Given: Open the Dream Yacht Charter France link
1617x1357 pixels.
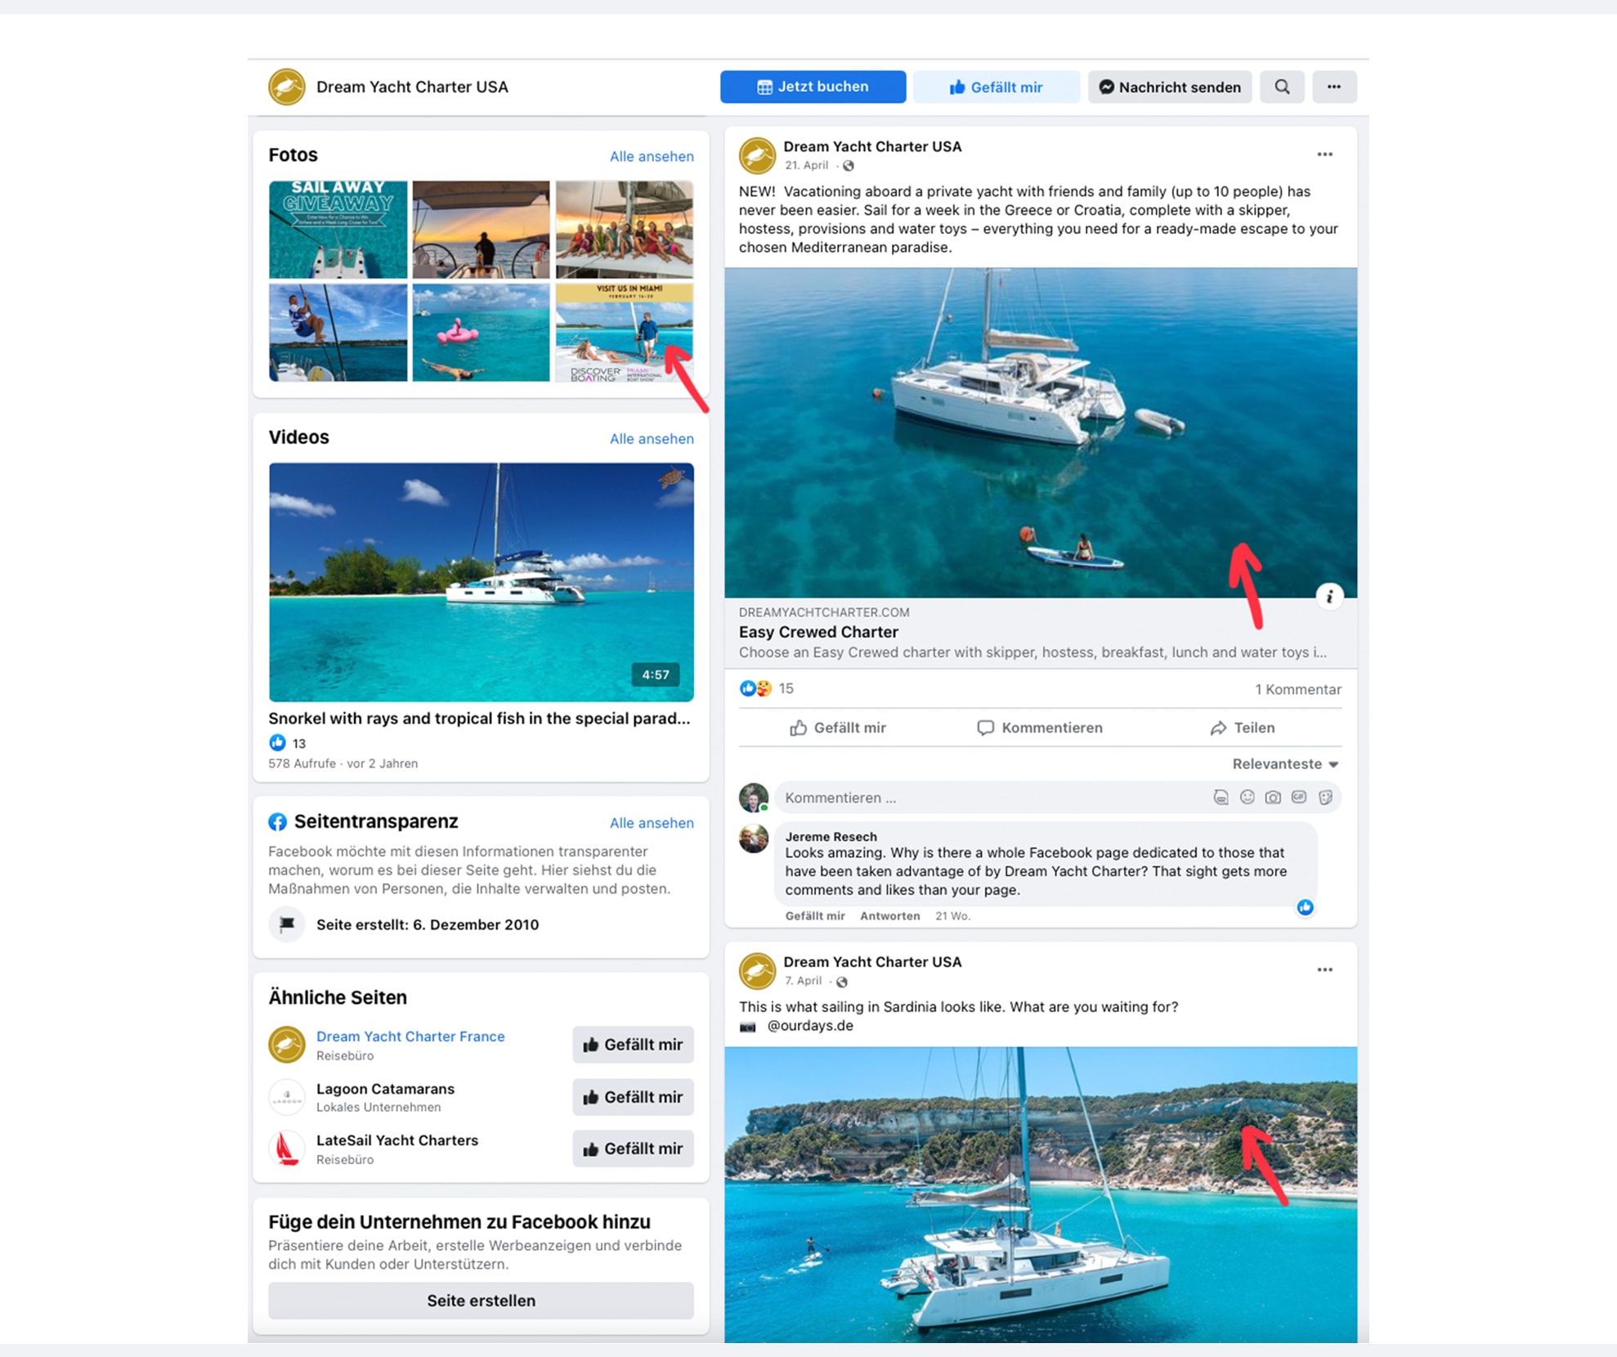Looking at the screenshot, I should point(410,1036).
